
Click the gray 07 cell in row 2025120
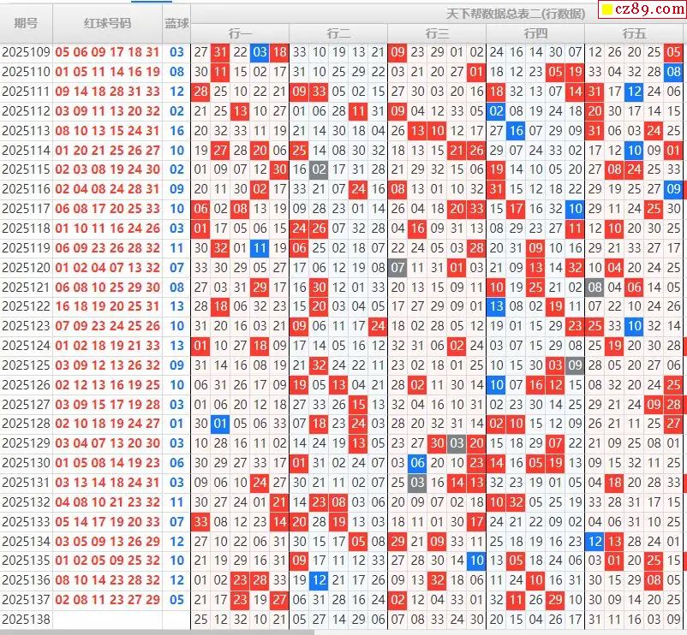[397, 268]
